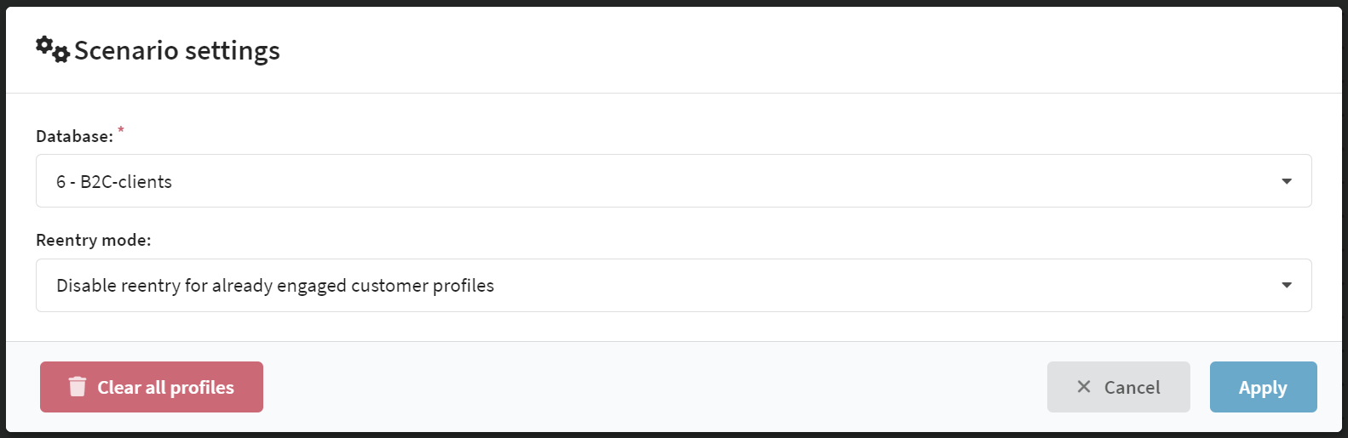The height and width of the screenshot is (438, 1348).
Task: Click the word "Apply" on the blue button
Action: 1264,388
